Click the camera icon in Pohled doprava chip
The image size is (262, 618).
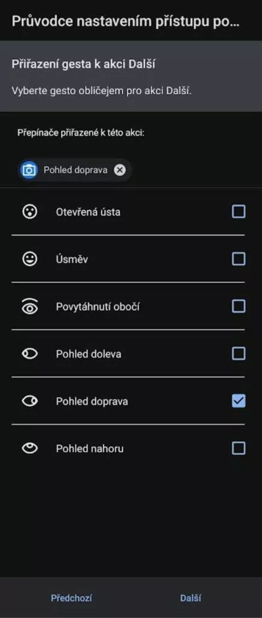[29, 170]
